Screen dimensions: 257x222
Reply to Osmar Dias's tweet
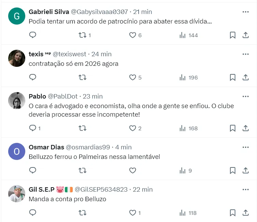[x=33, y=171]
